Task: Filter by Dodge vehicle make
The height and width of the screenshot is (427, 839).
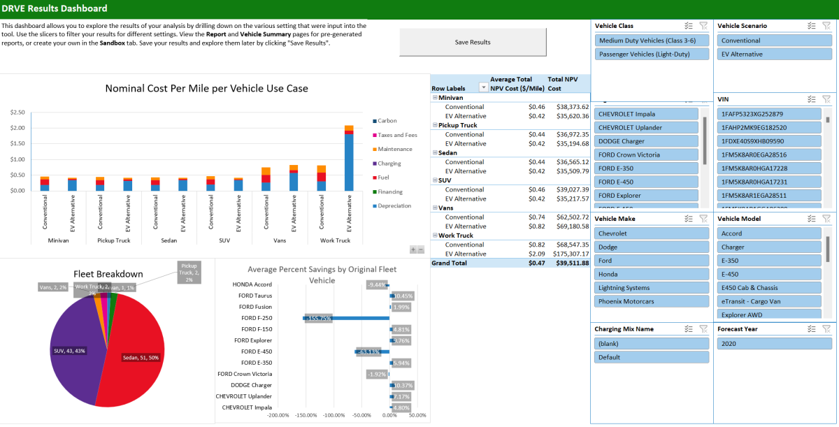Action: [652, 247]
